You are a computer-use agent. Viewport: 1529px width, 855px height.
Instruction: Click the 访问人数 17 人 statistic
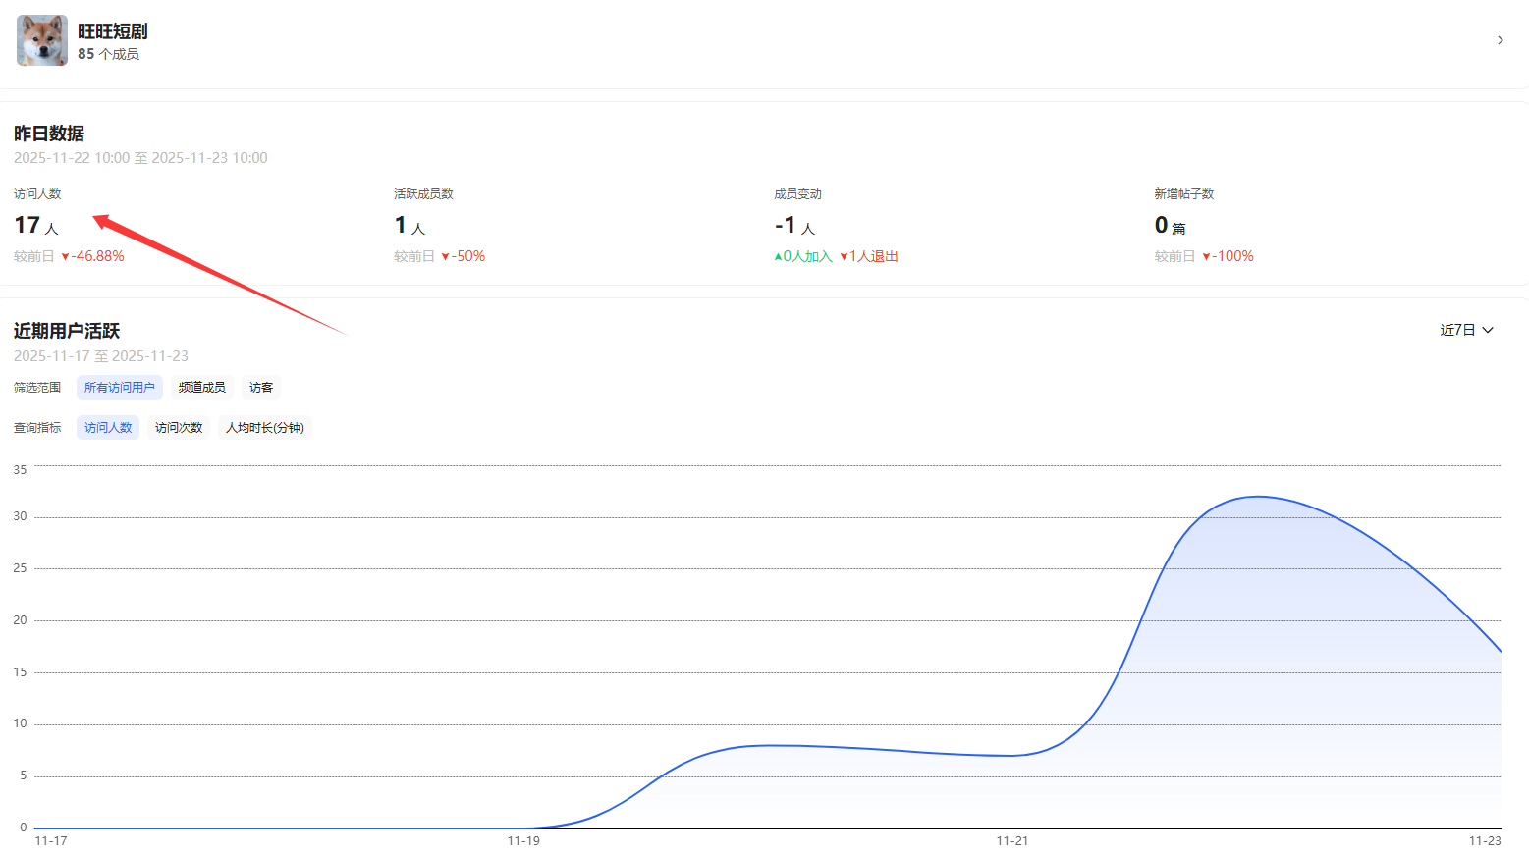pyautogui.click(x=36, y=226)
